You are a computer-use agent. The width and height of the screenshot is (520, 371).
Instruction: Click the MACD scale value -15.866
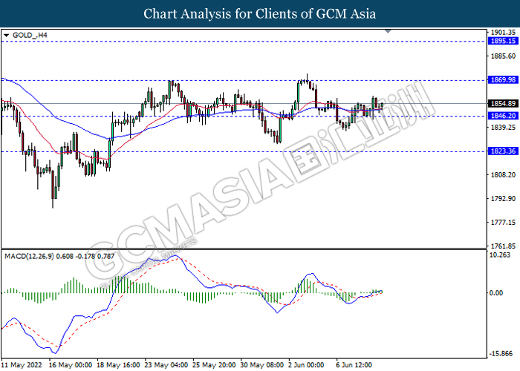pos(501,353)
